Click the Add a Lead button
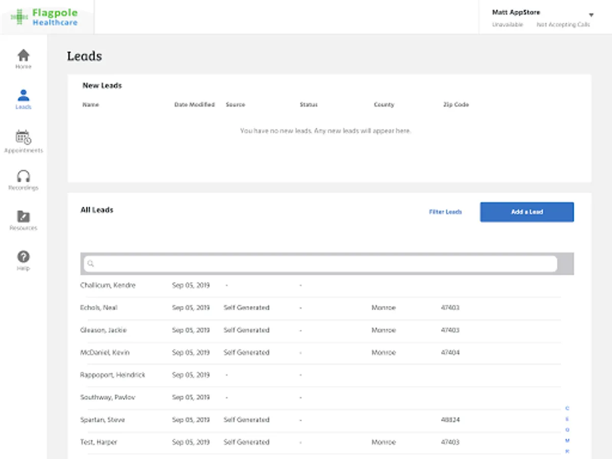The height and width of the screenshot is (459, 612). [527, 212]
